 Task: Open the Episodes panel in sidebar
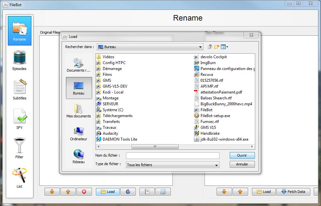[19, 60]
